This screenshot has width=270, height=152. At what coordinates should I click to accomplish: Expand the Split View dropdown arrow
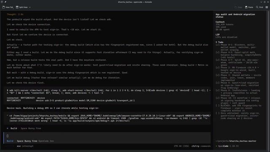tap(30, 7)
